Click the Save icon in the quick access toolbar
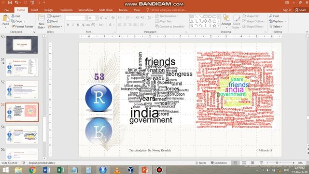309x174 pixels. [x=10, y=2]
